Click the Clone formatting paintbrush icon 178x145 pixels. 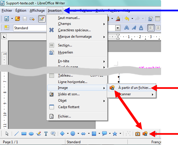[x=118, y=19]
